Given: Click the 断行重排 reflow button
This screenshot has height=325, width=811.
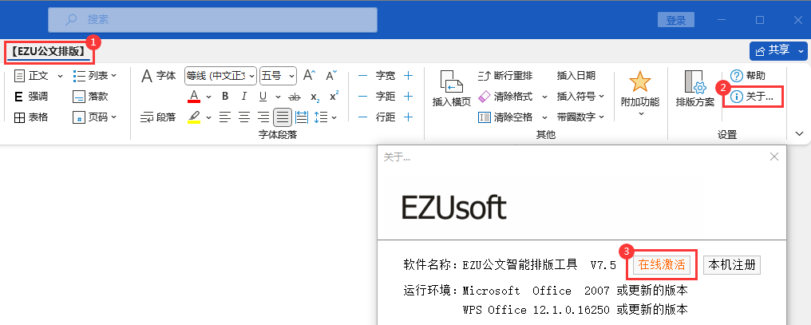Looking at the screenshot, I should [x=505, y=76].
